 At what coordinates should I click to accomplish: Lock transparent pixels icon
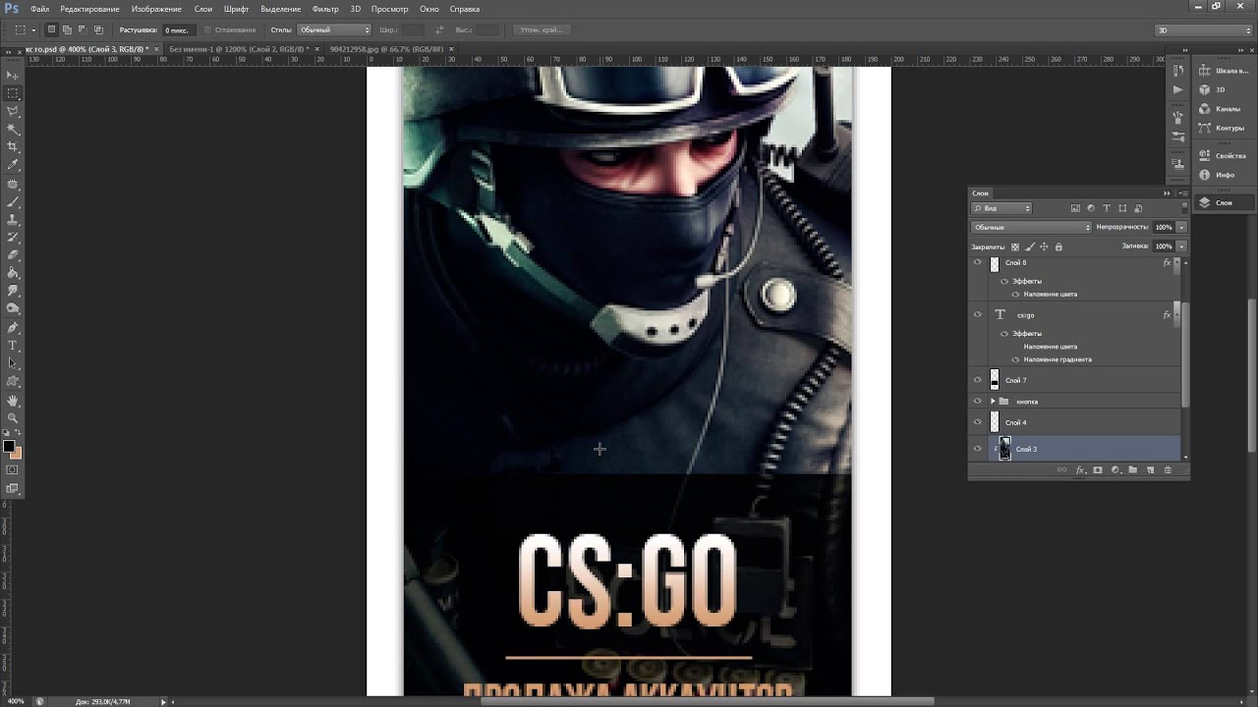[1015, 246]
